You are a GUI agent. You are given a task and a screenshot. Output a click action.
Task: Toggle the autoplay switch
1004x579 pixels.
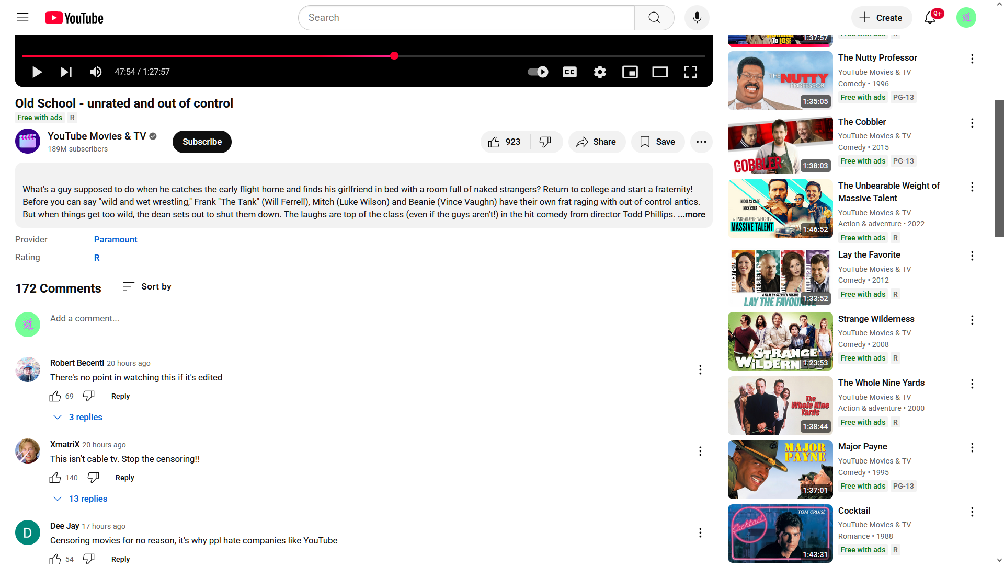(x=538, y=72)
